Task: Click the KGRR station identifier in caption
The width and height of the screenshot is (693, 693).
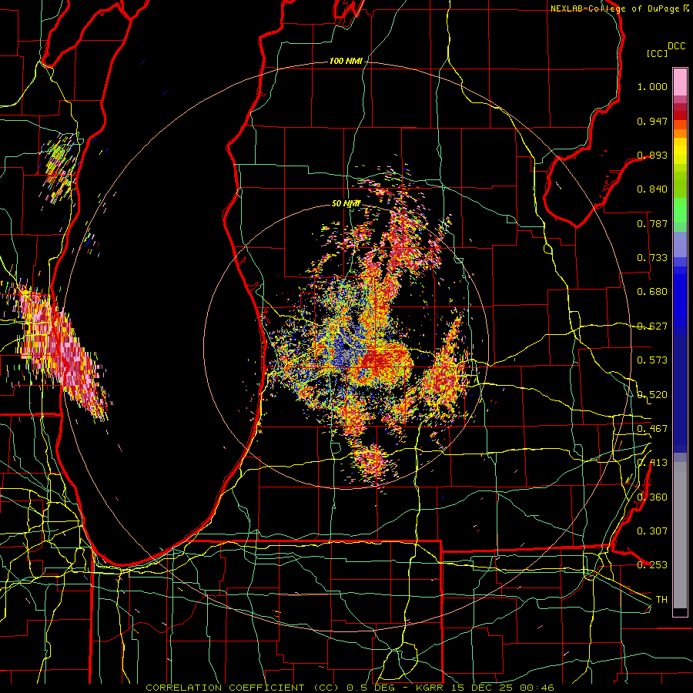Action: pyautogui.click(x=429, y=688)
